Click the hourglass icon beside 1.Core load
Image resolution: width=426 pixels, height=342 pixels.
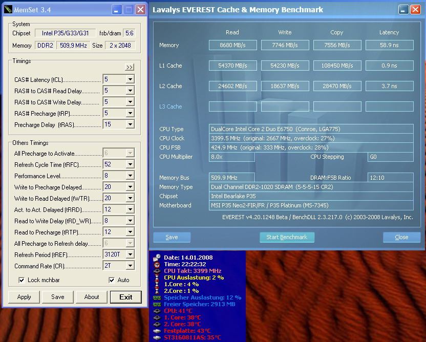pos(157,284)
